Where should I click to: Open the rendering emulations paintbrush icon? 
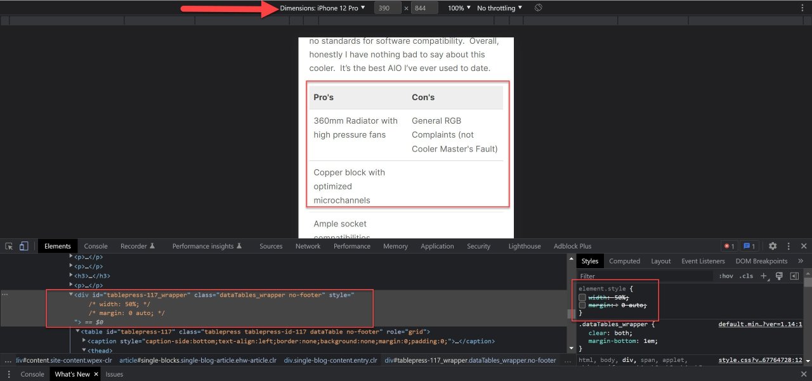click(x=779, y=276)
